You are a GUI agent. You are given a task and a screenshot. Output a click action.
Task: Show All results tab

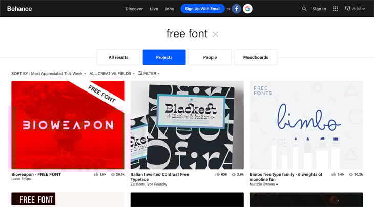click(x=118, y=57)
